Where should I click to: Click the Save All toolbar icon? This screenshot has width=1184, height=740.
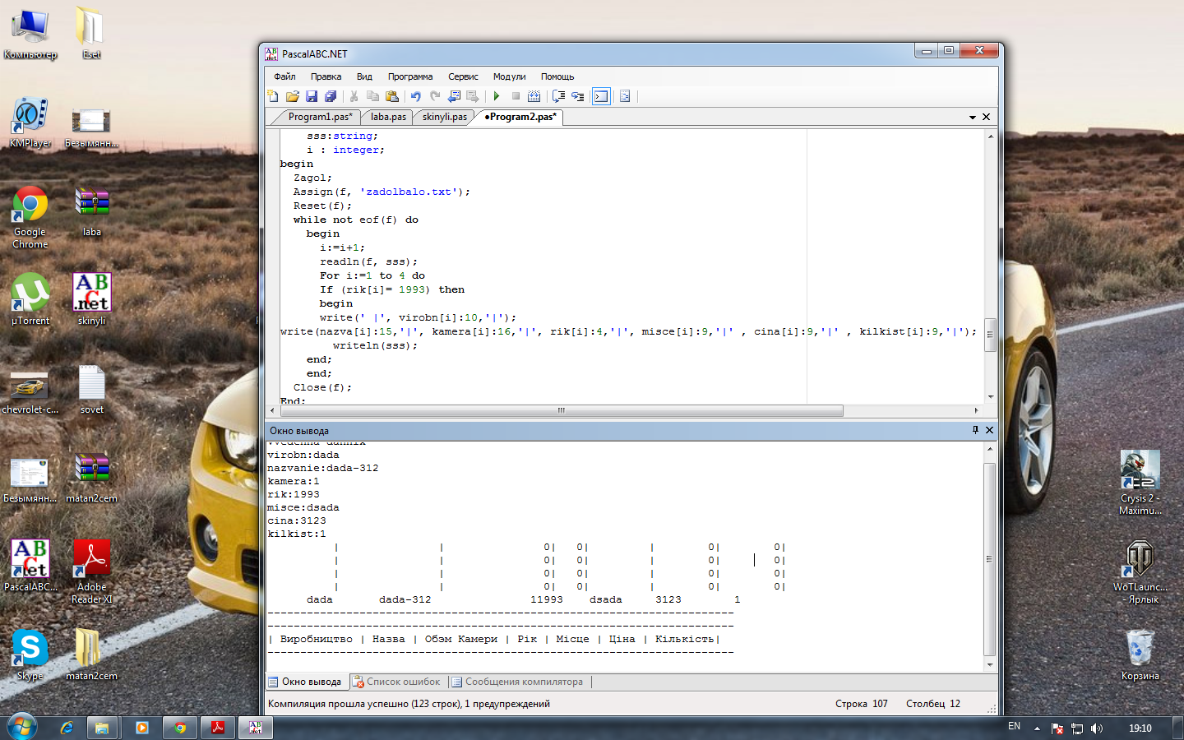(x=330, y=96)
